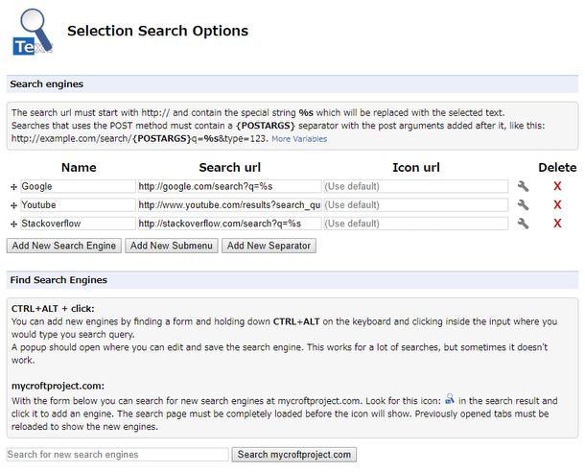Click the Google name field

[78, 186]
